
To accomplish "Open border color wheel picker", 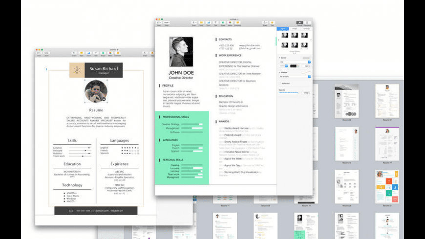I will click(x=297, y=66).
